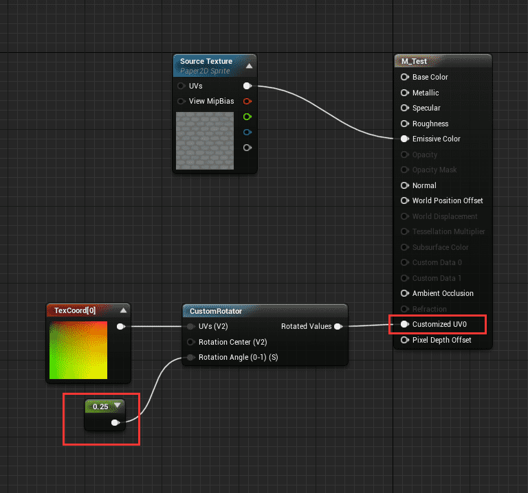Click the View MipBias input pin
This screenshot has width=528, height=493.
click(181, 101)
